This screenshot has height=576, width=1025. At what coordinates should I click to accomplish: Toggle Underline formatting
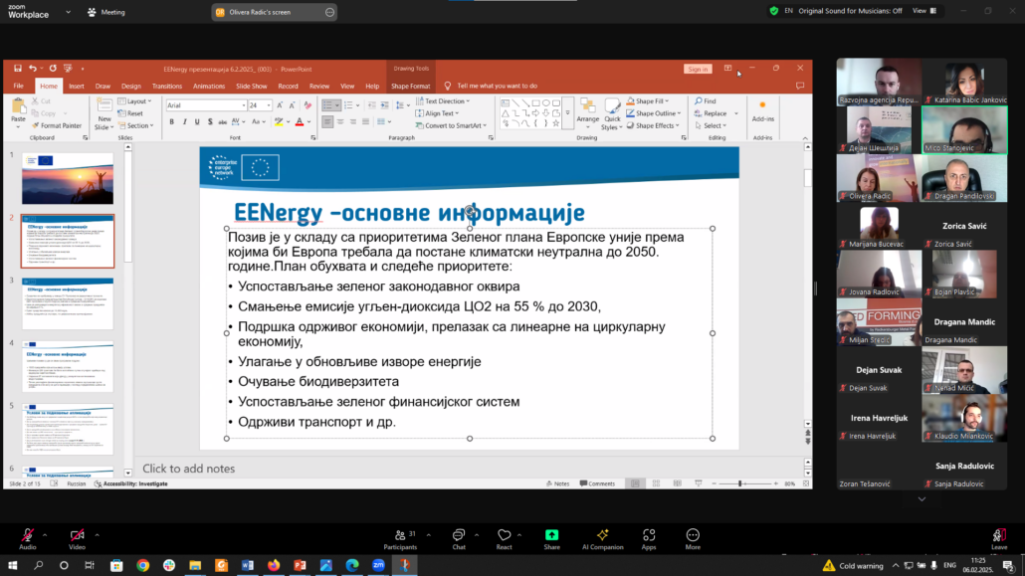(x=197, y=121)
